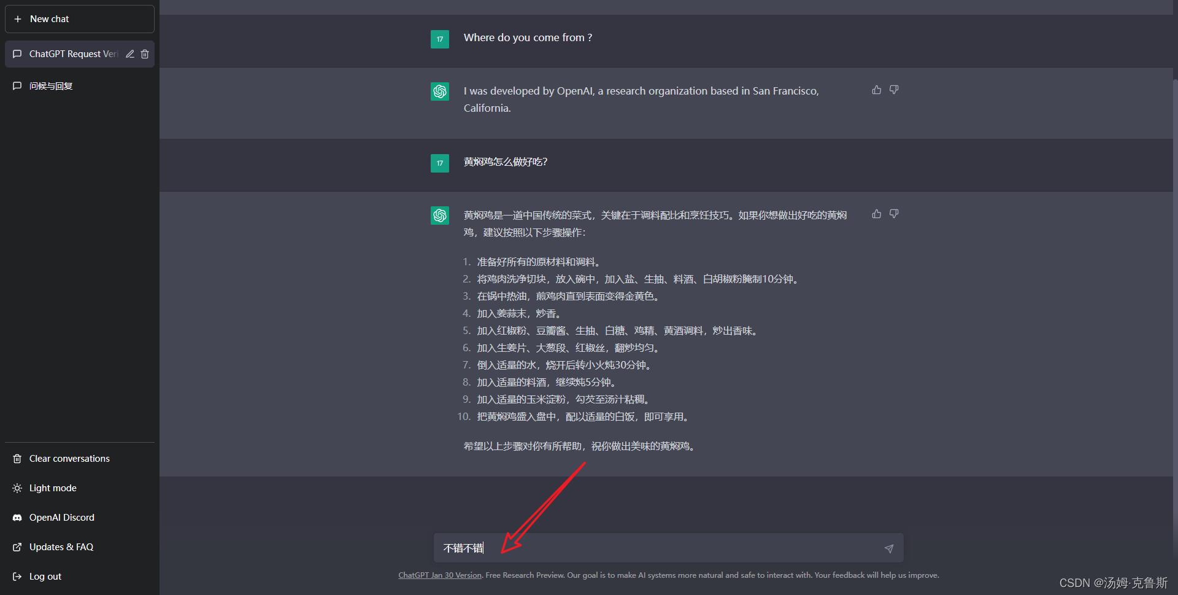Click the send message paper plane icon
The image size is (1178, 595).
(x=889, y=548)
